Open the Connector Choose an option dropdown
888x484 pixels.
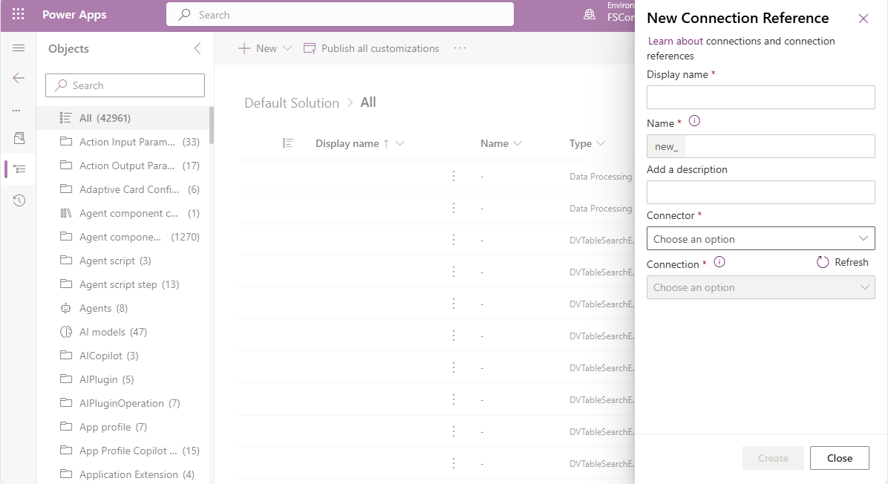coord(760,238)
